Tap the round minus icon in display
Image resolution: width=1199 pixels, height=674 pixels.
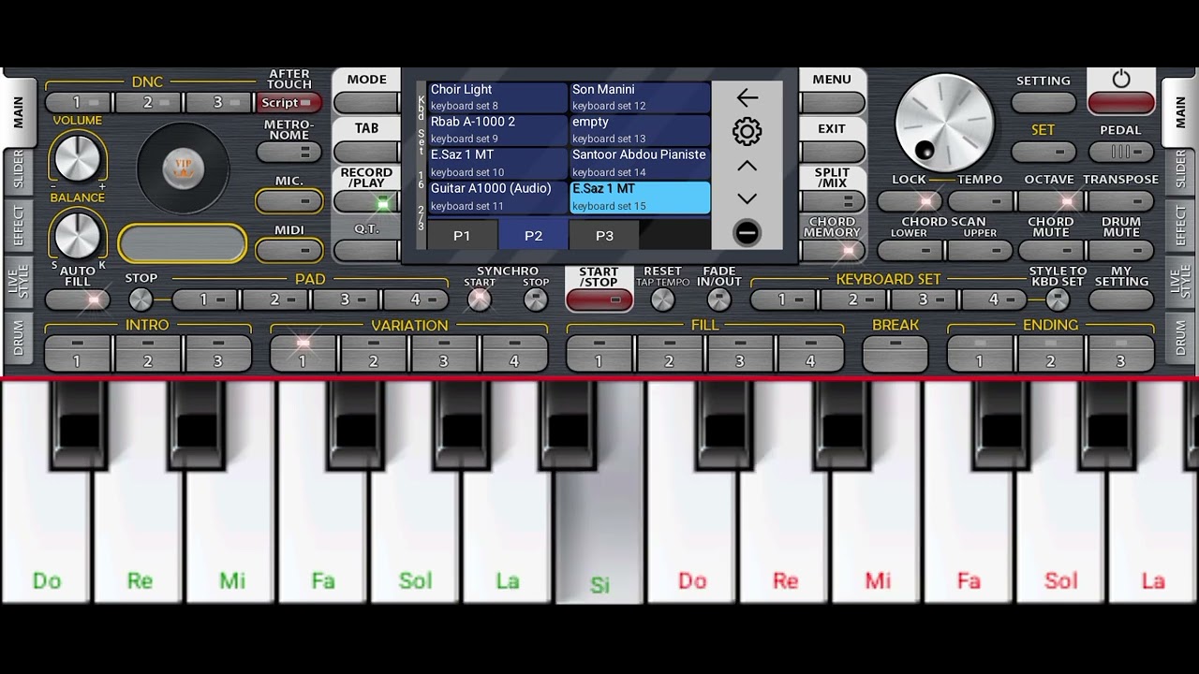747,232
